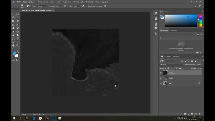Reset to default colors icon
Image resolution: width=215 pixels, height=121 pixels.
13,56
